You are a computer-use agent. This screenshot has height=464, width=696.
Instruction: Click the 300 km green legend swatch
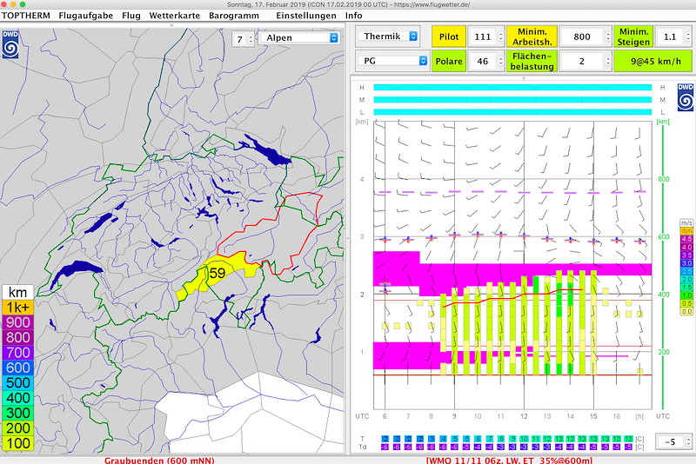click(17, 413)
